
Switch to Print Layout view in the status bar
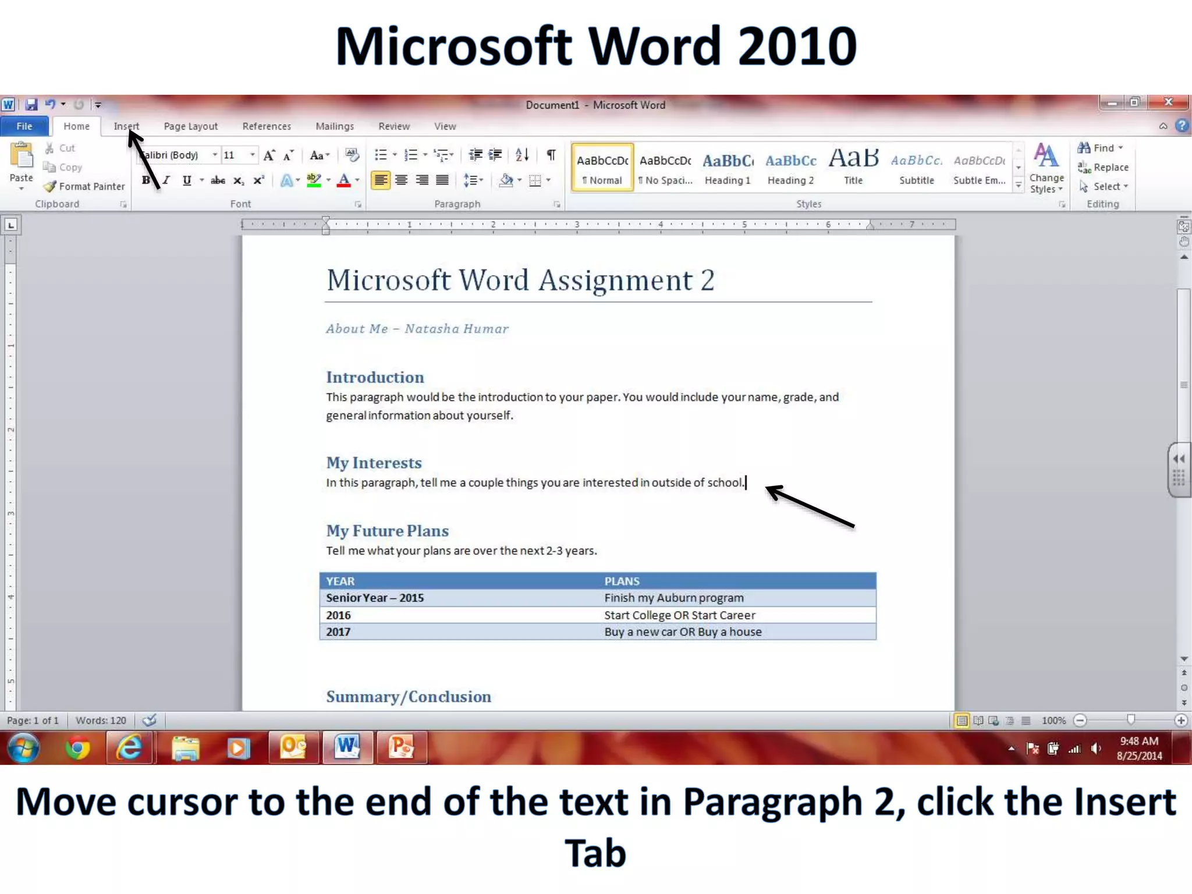(962, 721)
